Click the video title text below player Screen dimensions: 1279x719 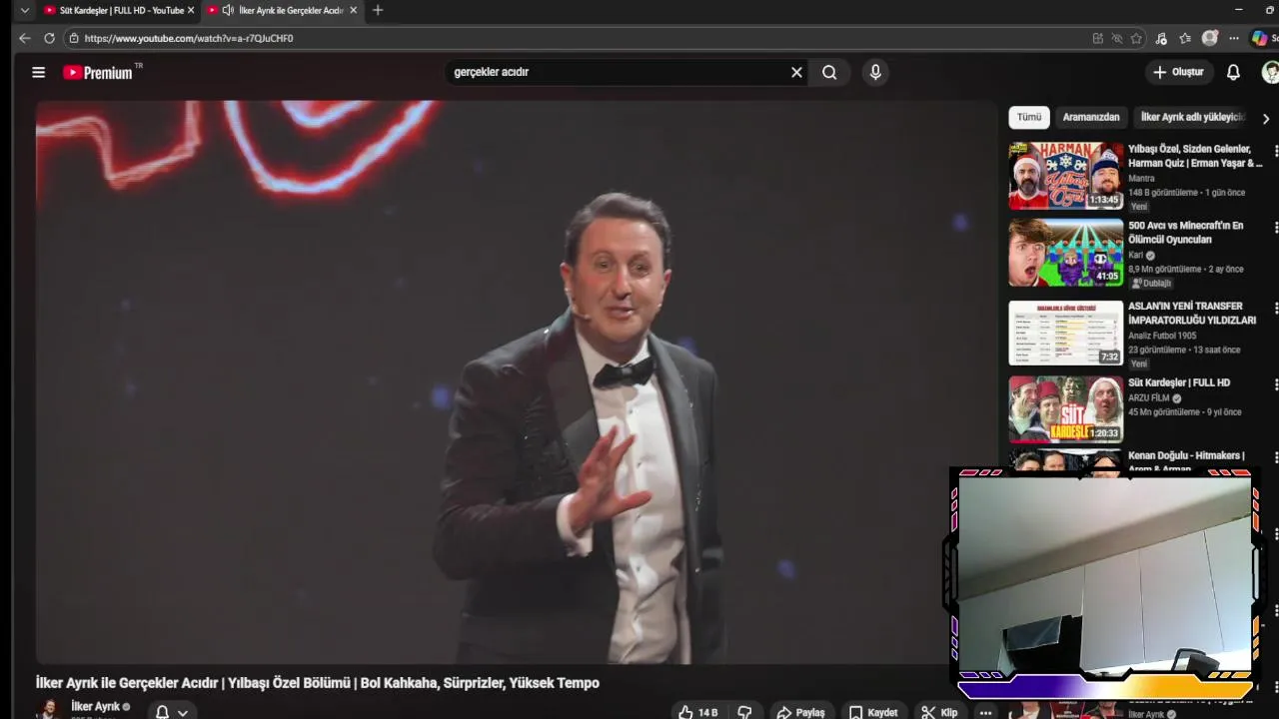point(318,683)
